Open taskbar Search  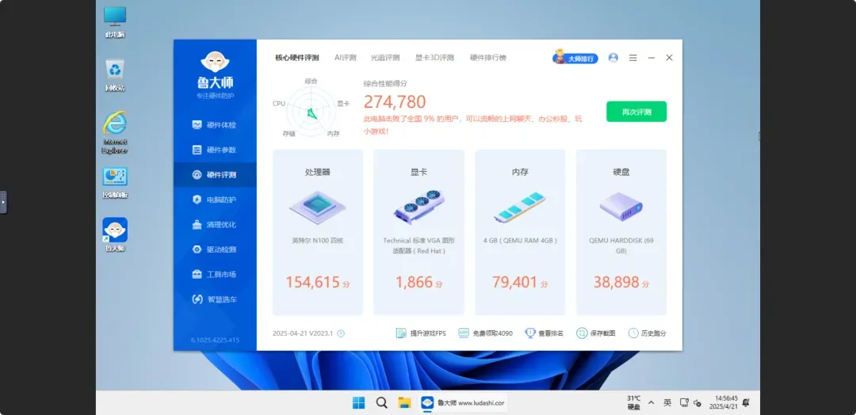(381, 403)
